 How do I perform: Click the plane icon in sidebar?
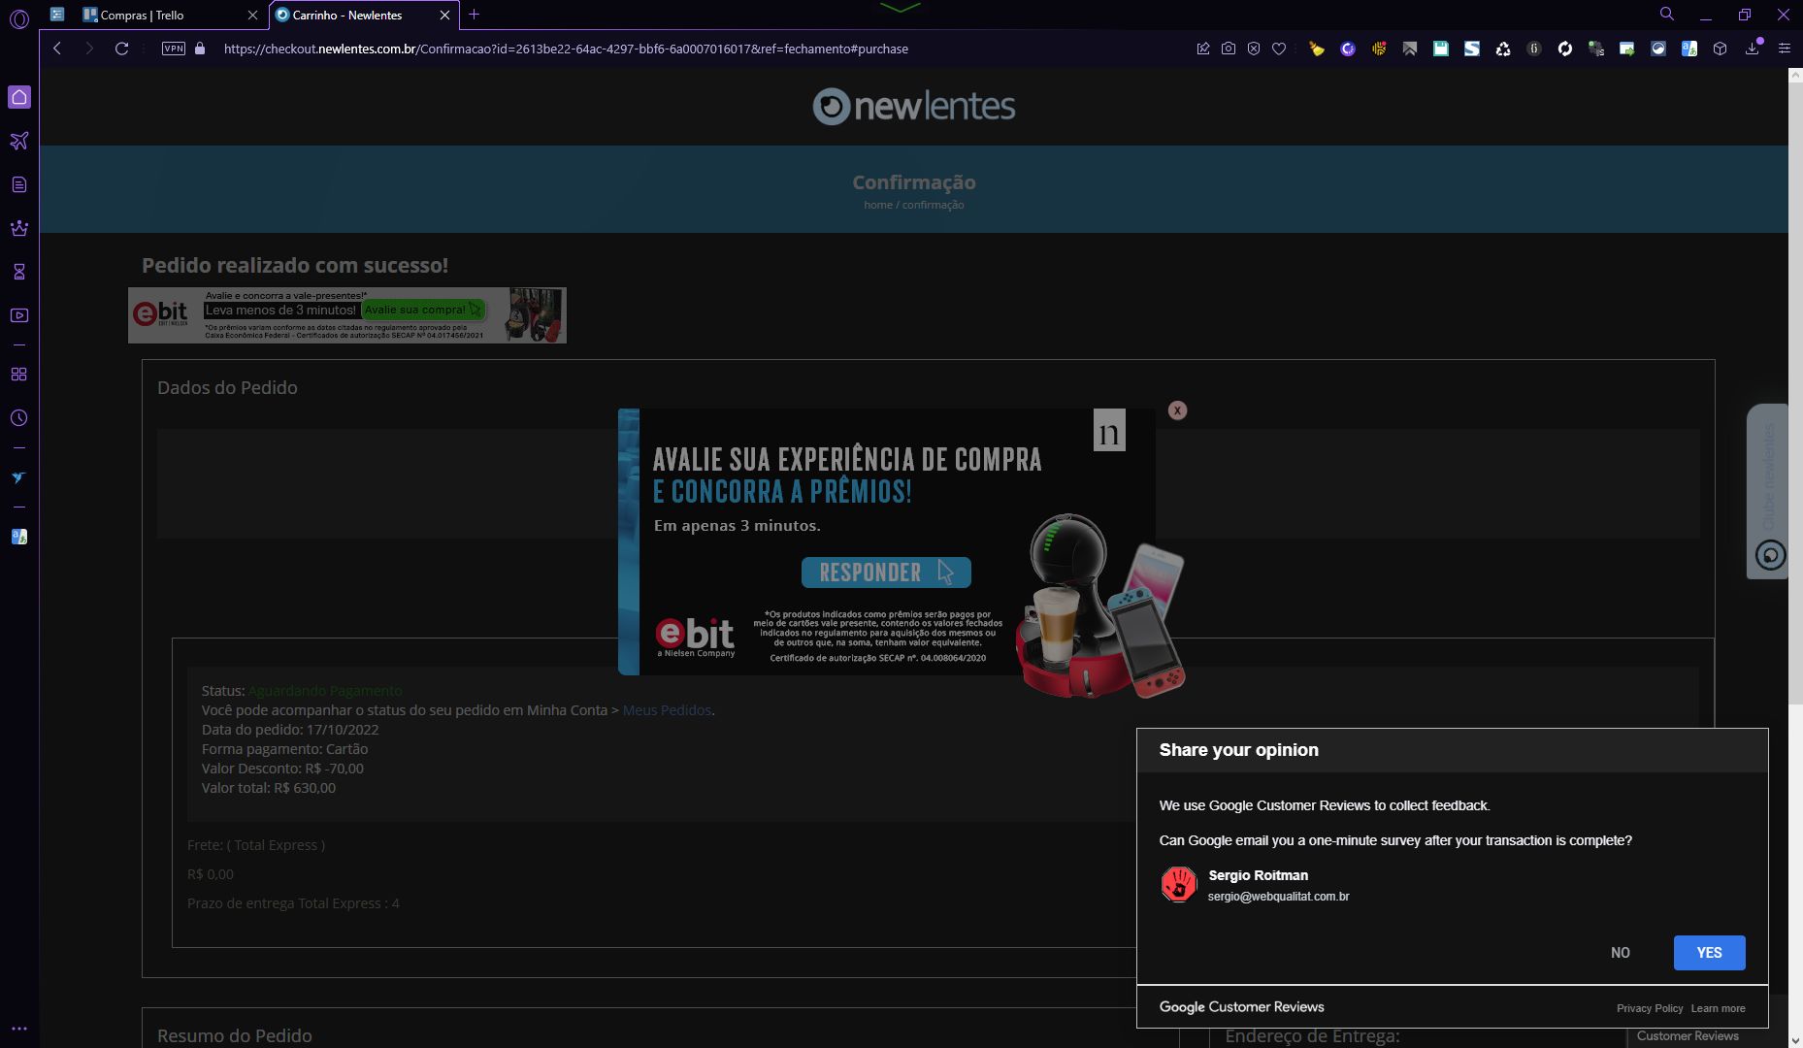pyautogui.click(x=19, y=141)
